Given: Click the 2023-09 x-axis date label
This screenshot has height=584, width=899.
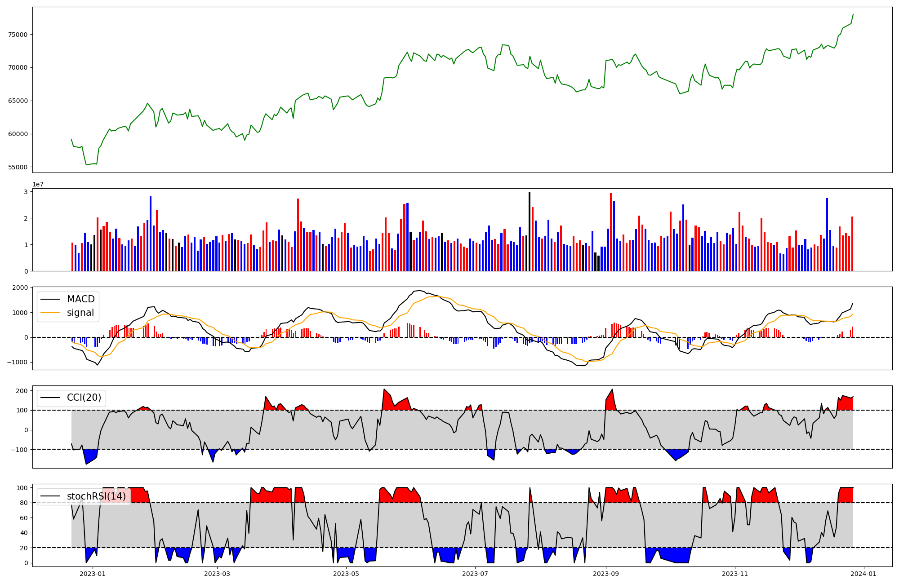Looking at the screenshot, I should point(606,574).
